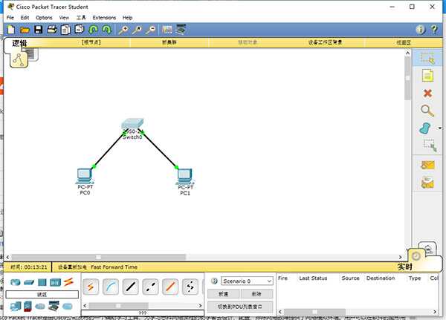Viewport: 446px width, 320px height.
Task: Click the Switch0 device on the workspace
Action: [x=131, y=127]
